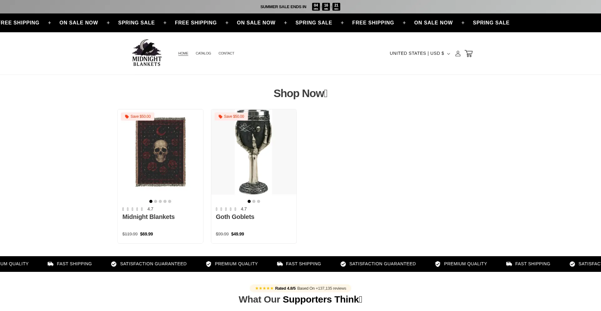Click the skeleton hand goblet image
601x311 pixels.
pyautogui.click(x=254, y=152)
